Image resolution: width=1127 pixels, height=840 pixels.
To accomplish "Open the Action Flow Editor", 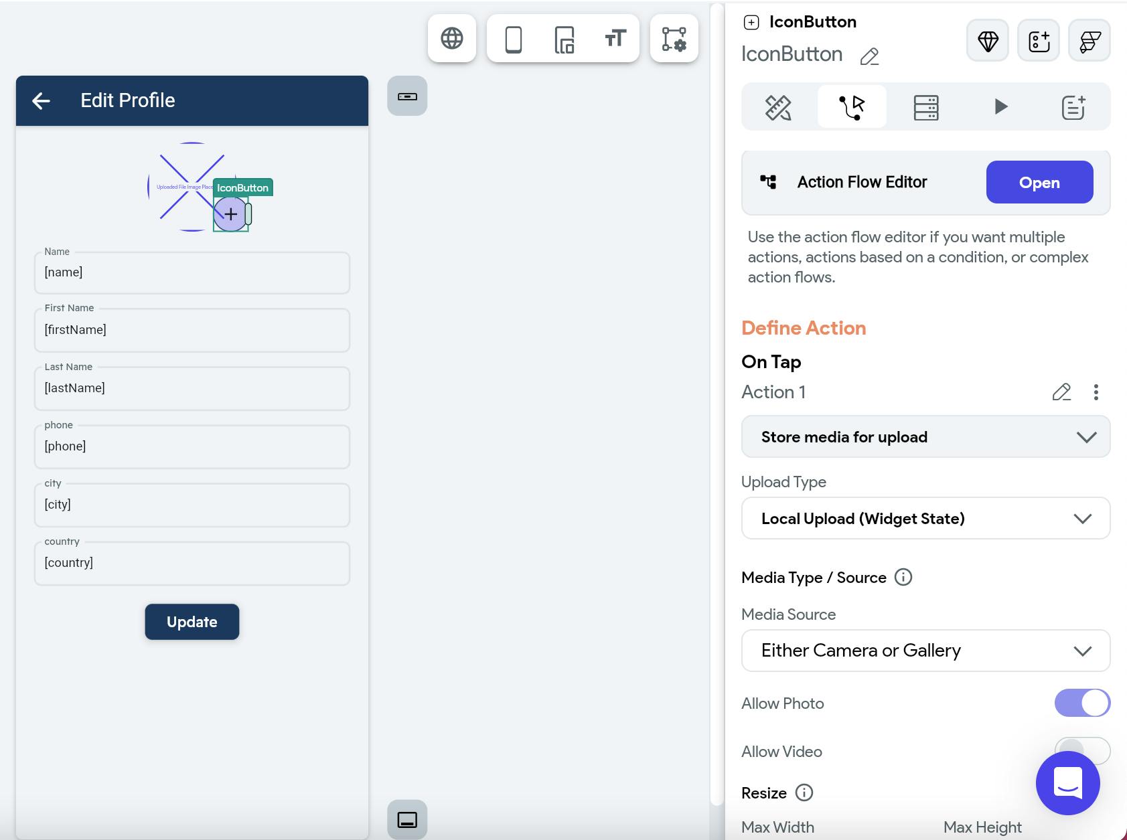I will pos(1039,182).
